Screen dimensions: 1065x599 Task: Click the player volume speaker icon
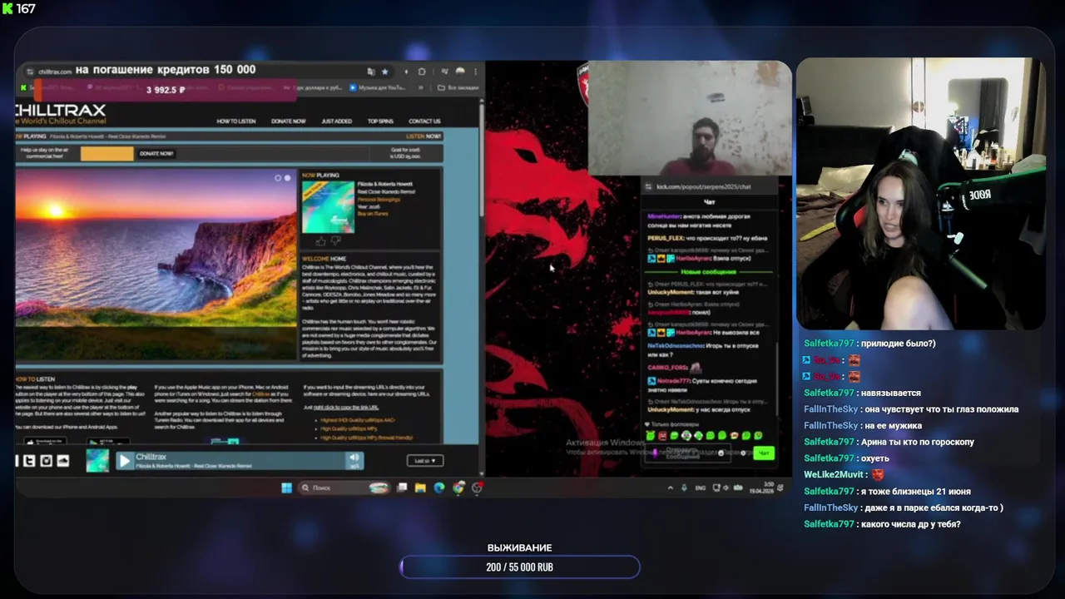point(354,458)
